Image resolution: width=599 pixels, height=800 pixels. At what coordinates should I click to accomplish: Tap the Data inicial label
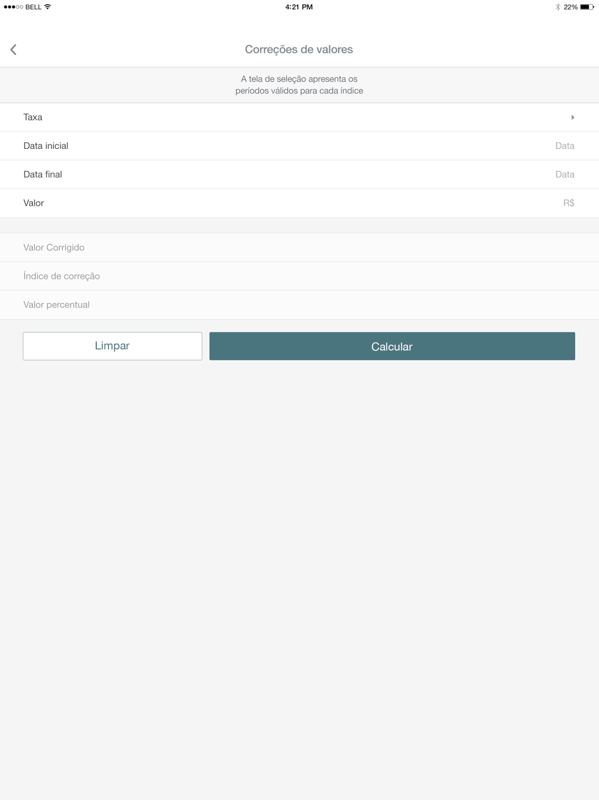click(46, 146)
